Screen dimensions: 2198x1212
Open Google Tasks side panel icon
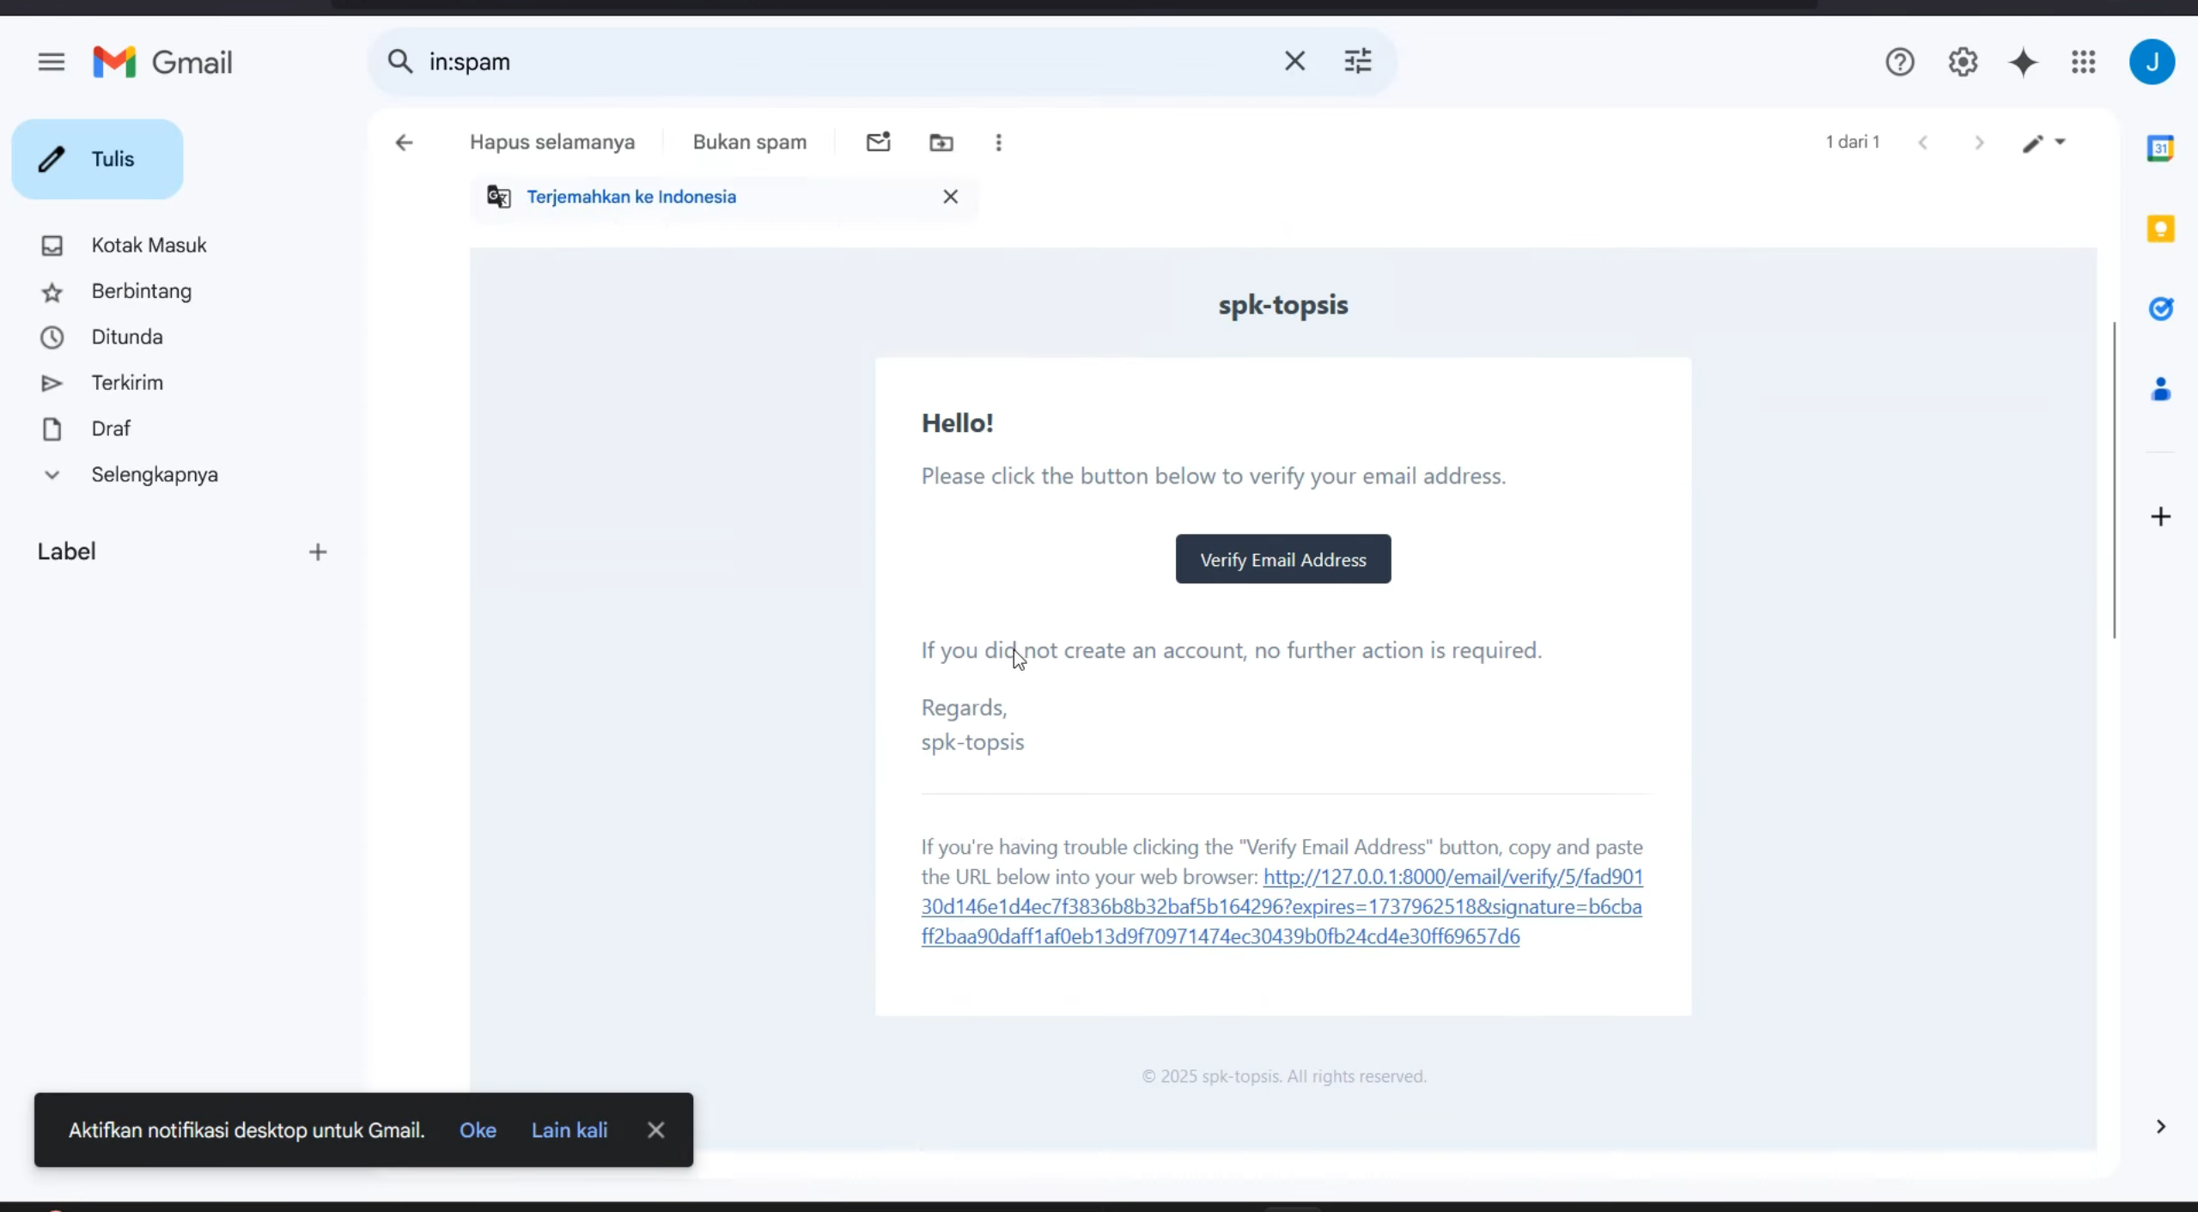click(x=2160, y=308)
